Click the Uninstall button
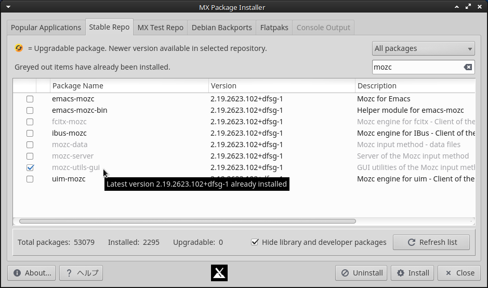Image resolution: width=488 pixels, height=288 pixels. tap(361, 273)
